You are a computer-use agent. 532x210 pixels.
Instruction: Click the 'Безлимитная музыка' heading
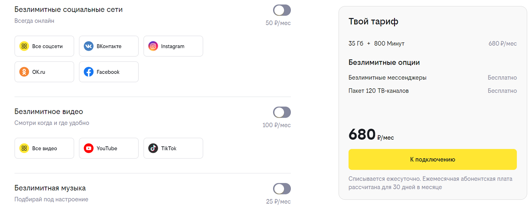(x=50, y=188)
